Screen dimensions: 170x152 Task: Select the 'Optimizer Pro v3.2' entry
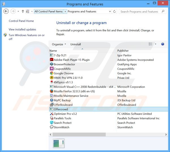pyautogui.click(x=65, y=114)
